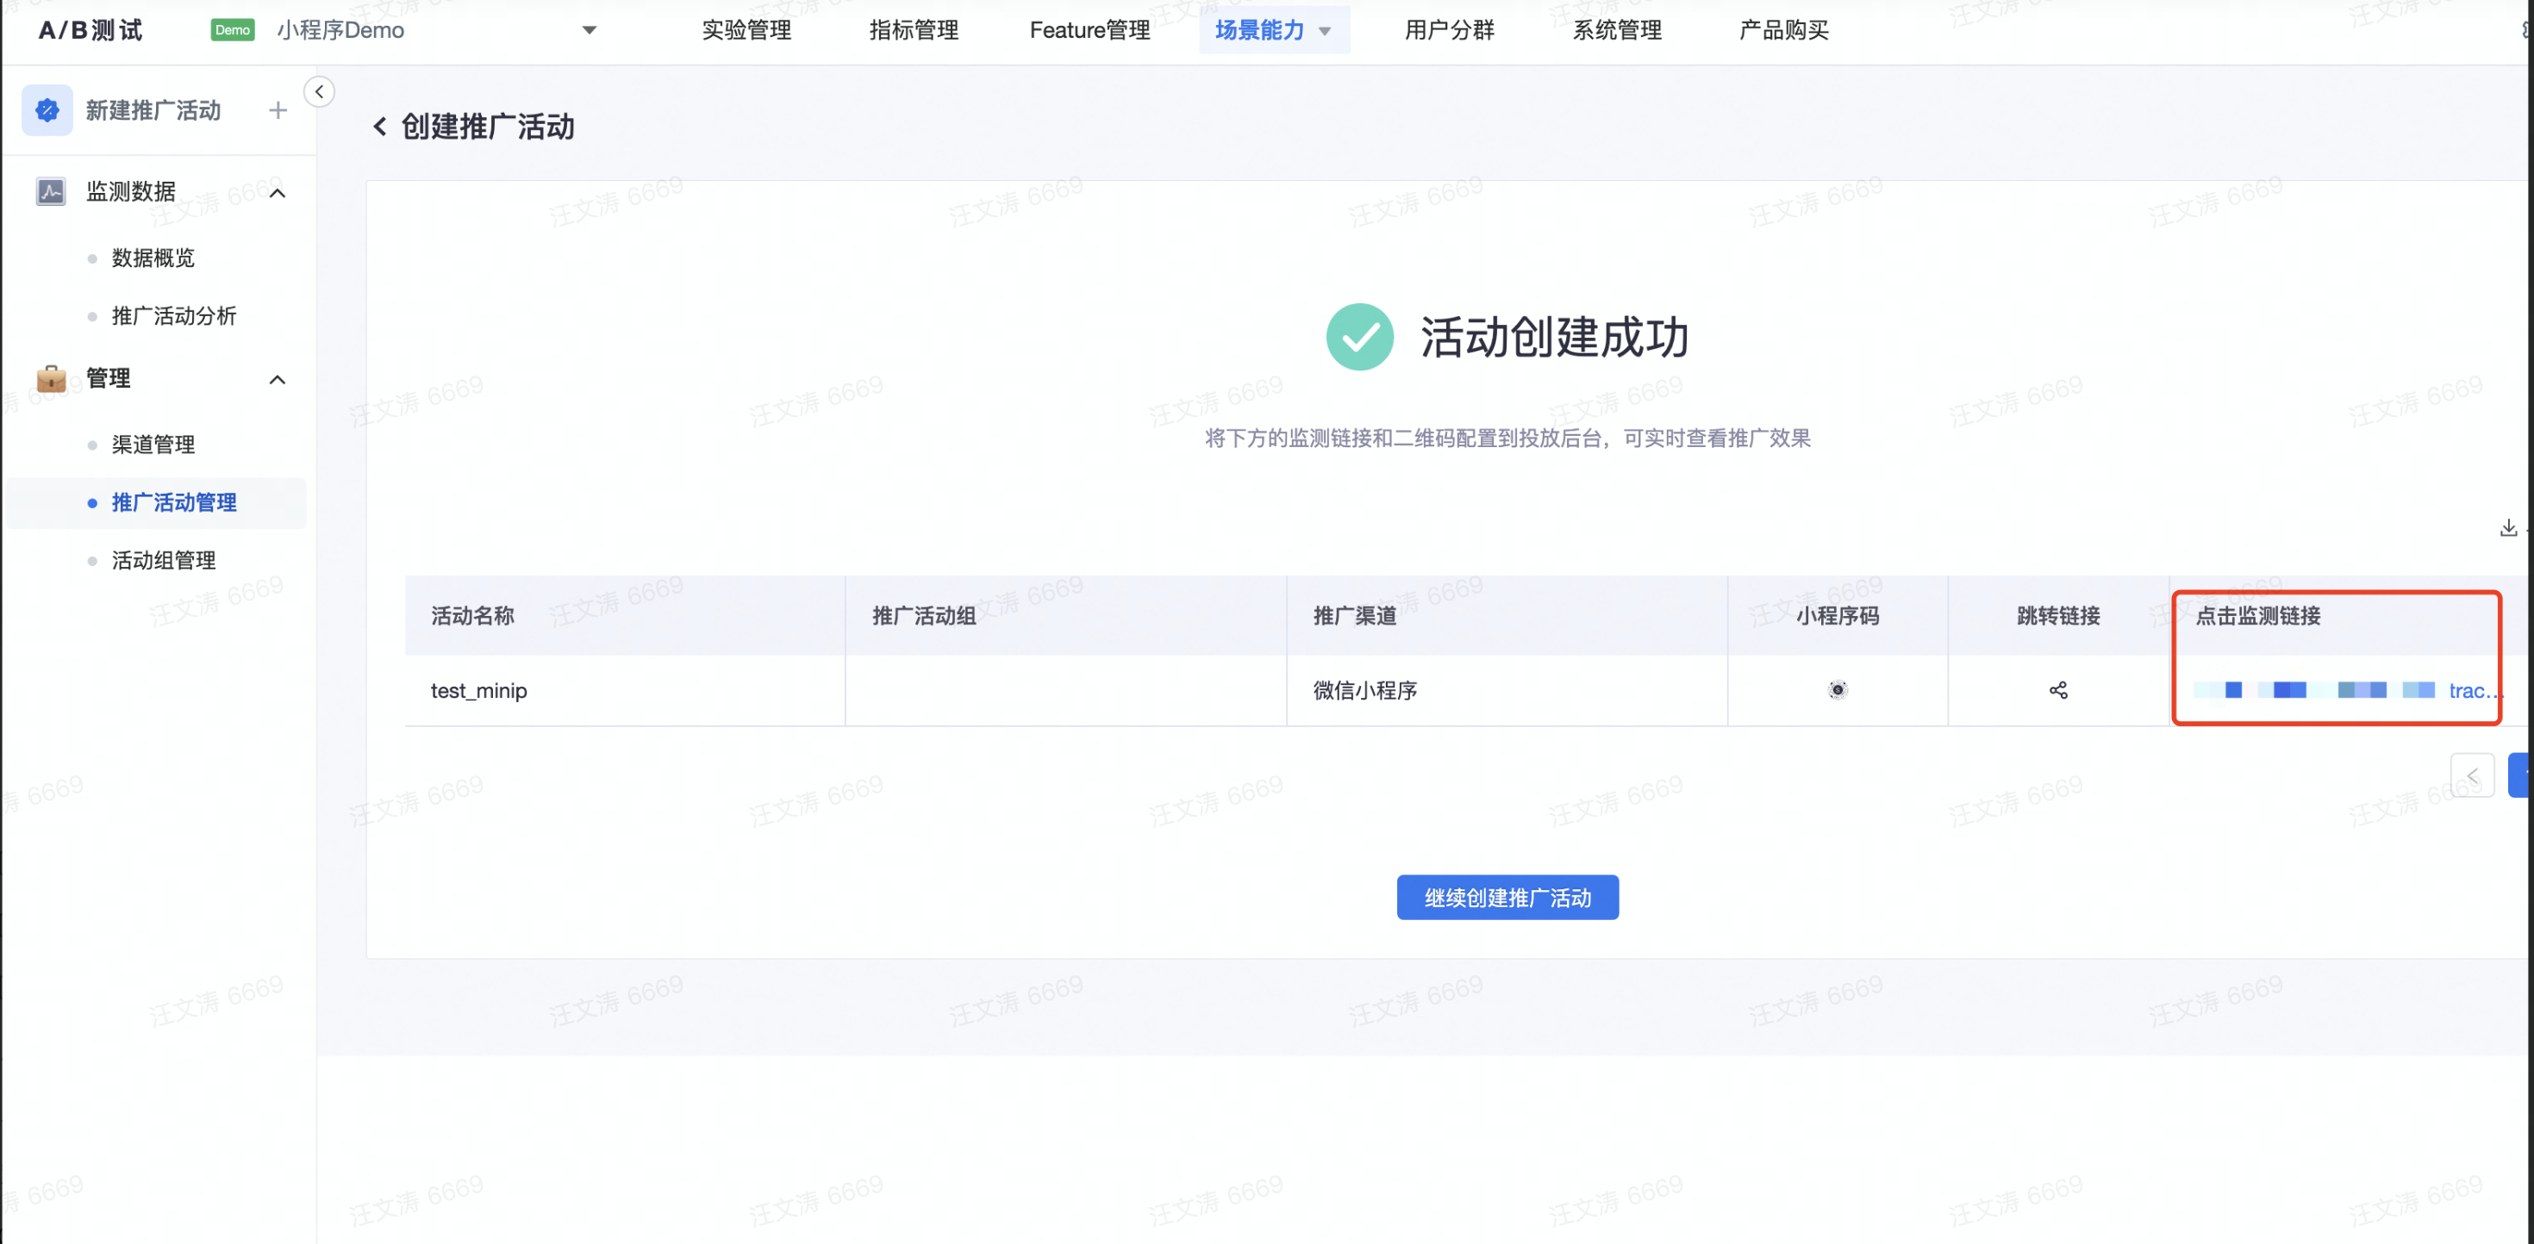The width and height of the screenshot is (2534, 1244).
Task: Open 活动组管理 in the sidebar
Action: pos(163,561)
